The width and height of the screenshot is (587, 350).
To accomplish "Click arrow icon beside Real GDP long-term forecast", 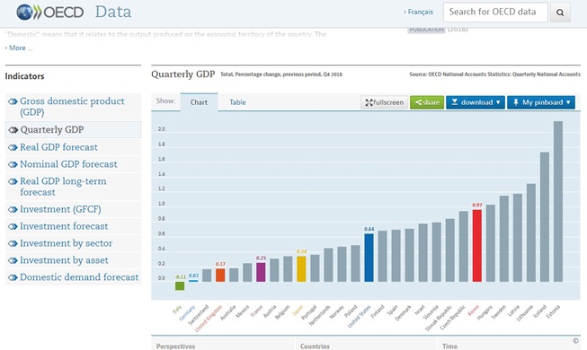I will [13, 181].
